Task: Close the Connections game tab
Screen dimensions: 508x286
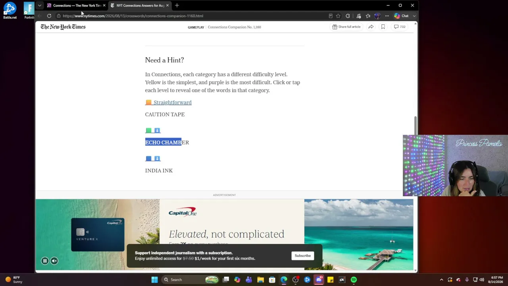Action: pyautogui.click(x=104, y=6)
